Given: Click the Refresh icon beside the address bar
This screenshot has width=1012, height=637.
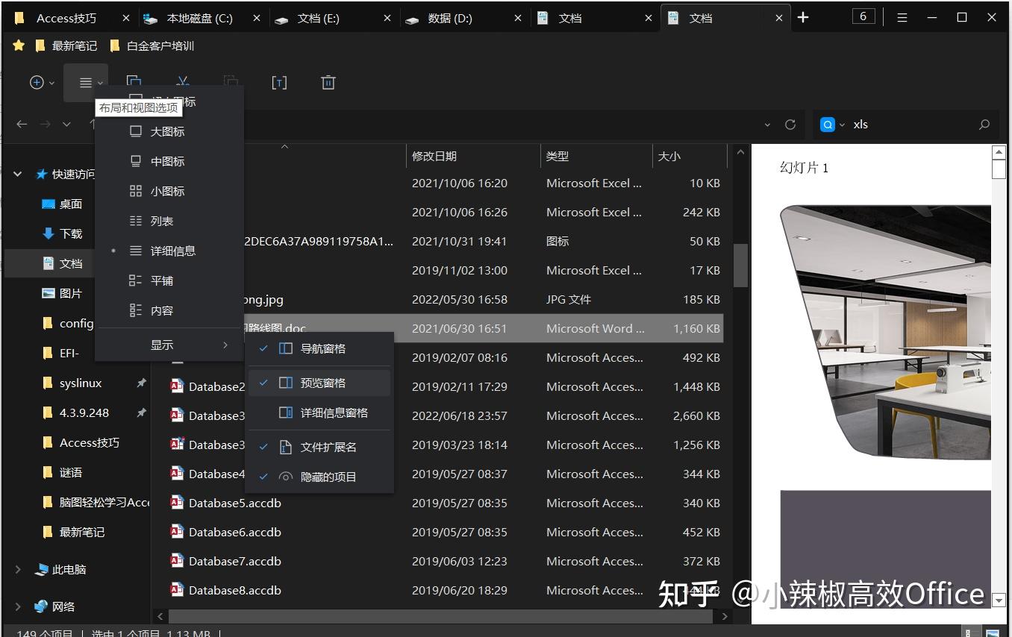Looking at the screenshot, I should tap(790, 124).
